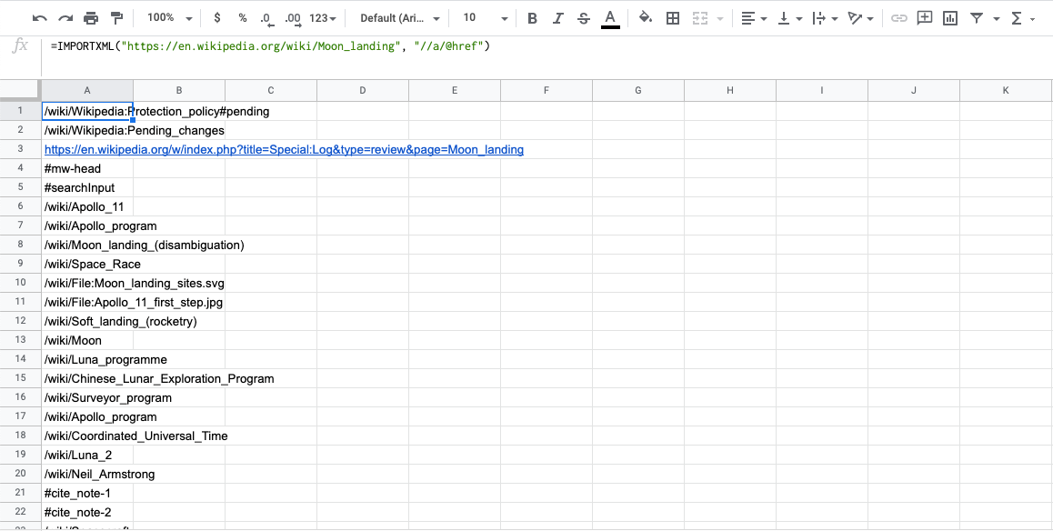Select the /wiki/Moon_landing_(disambiguation) cell
Screen dimensions: 1053x531
(x=87, y=245)
